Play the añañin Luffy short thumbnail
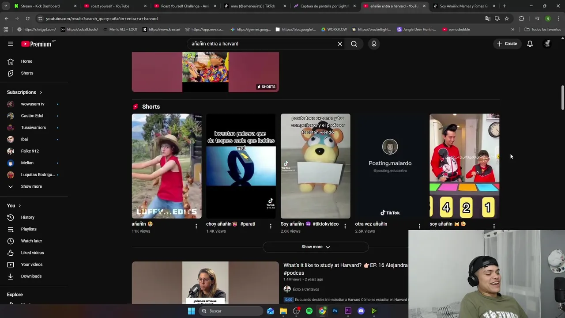Image resolution: width=565 pixels, height=318 pixels. click(166, 166)
